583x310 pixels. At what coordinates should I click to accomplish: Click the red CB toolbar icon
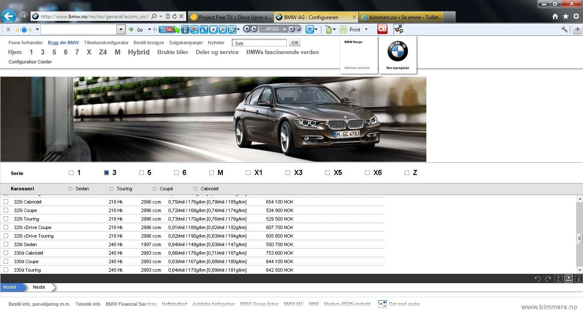pos(382,29)
